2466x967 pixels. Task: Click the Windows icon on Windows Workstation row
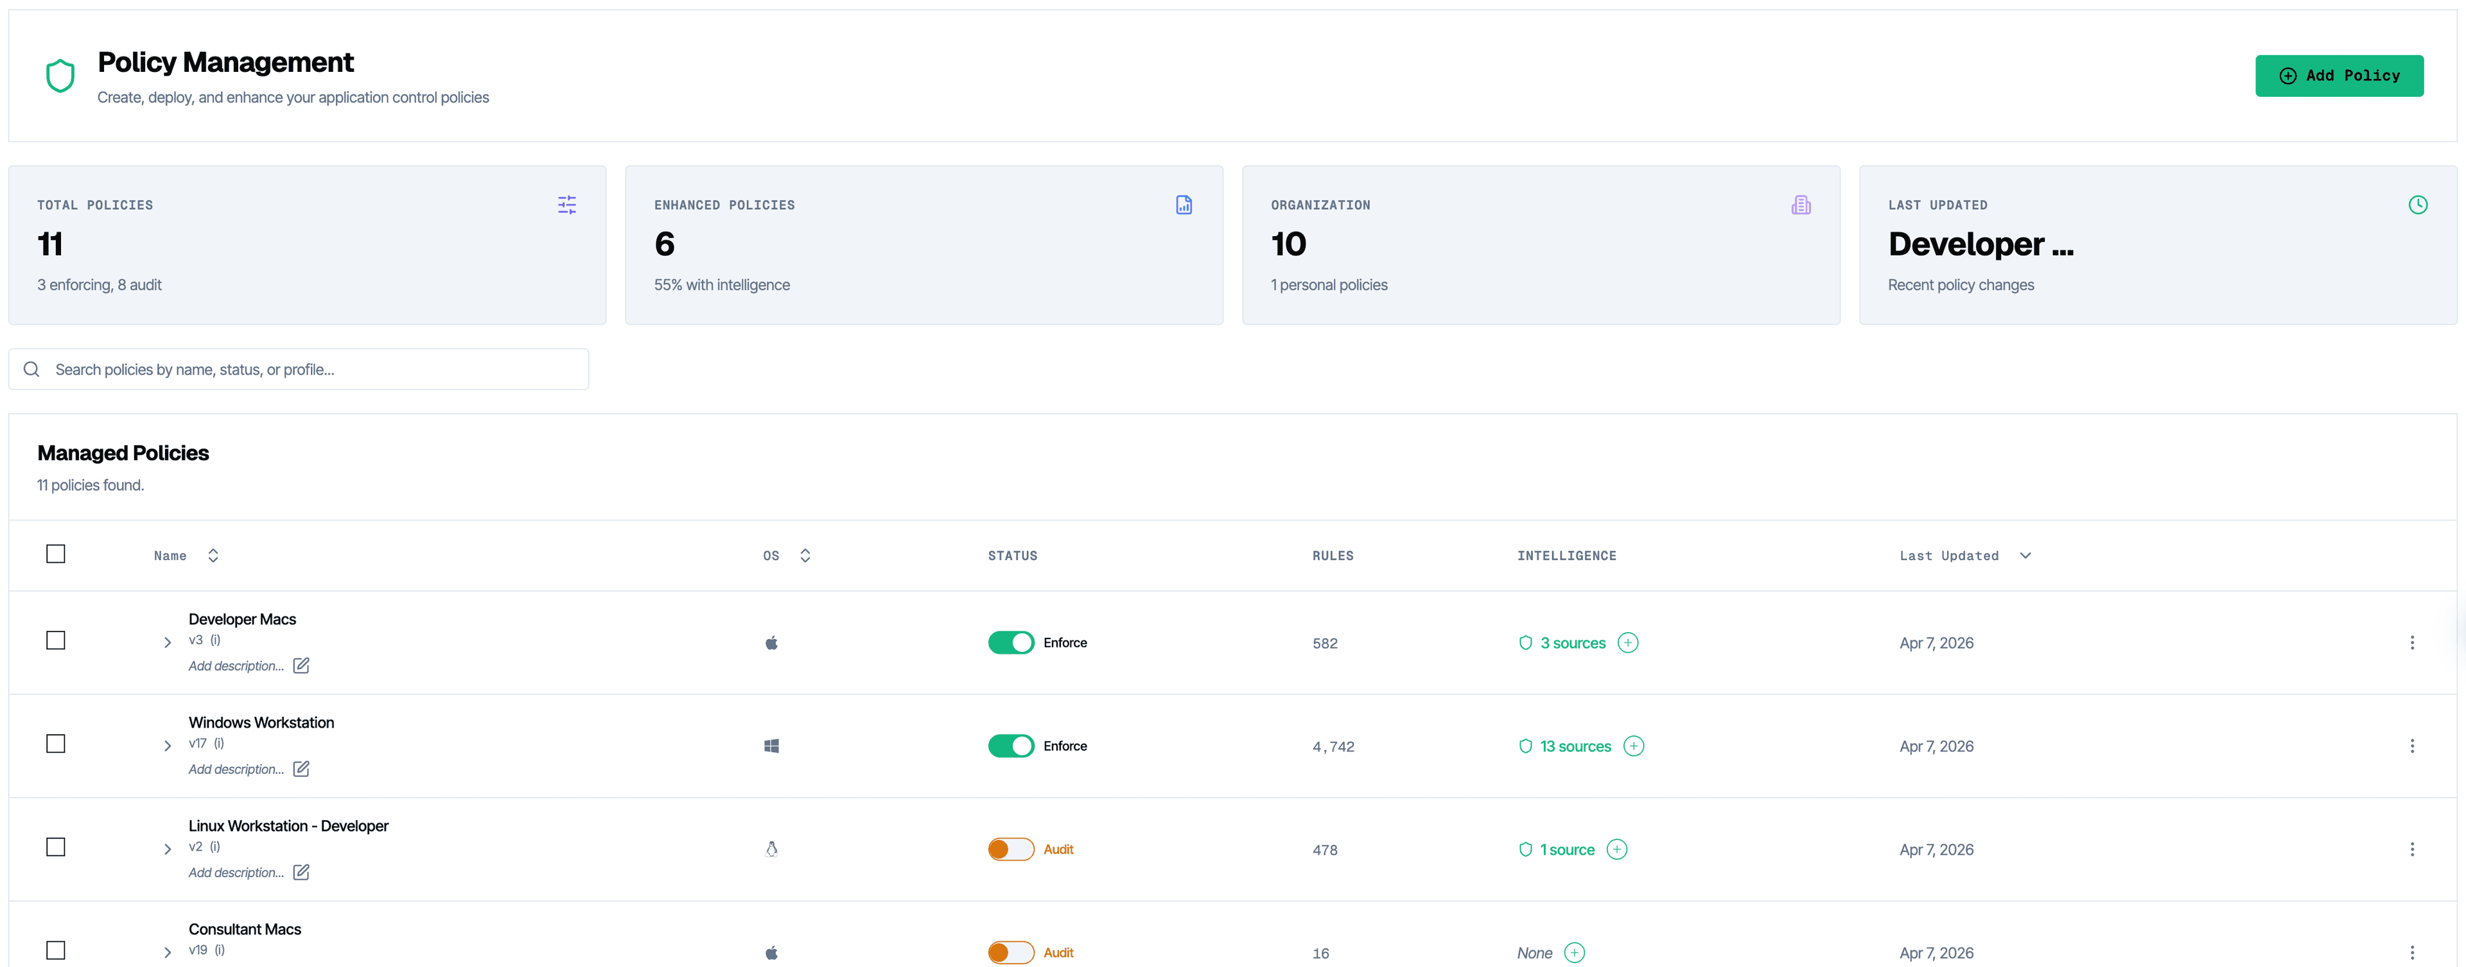771,746
